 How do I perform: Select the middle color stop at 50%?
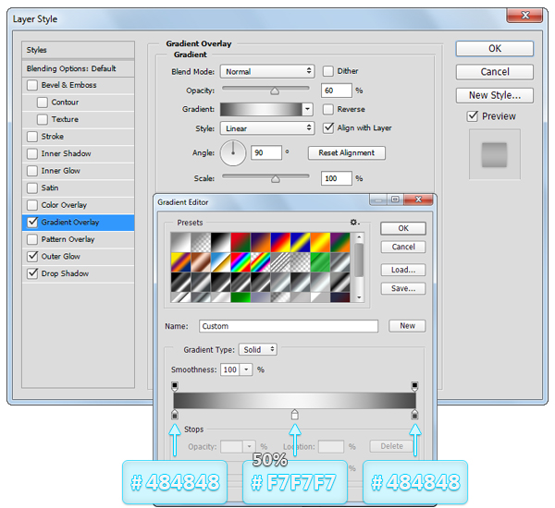point(294,415)
